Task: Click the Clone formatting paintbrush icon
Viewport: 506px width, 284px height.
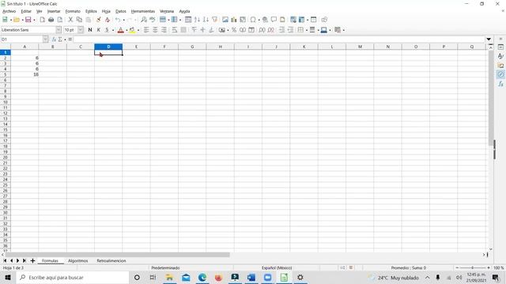Action: 99,20
